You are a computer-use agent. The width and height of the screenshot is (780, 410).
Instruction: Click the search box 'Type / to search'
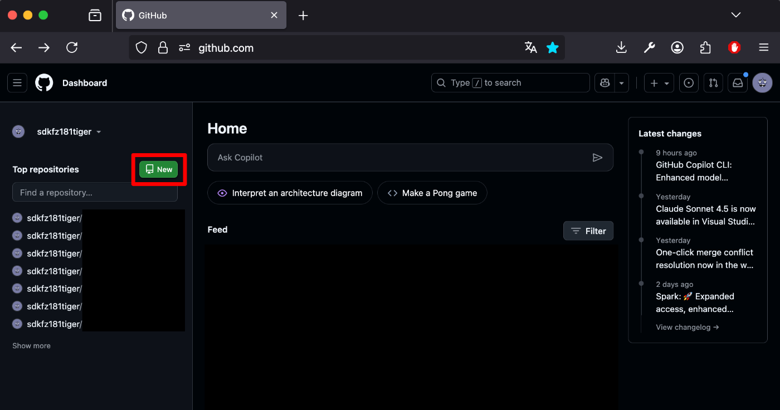click(x=510, y=83)
